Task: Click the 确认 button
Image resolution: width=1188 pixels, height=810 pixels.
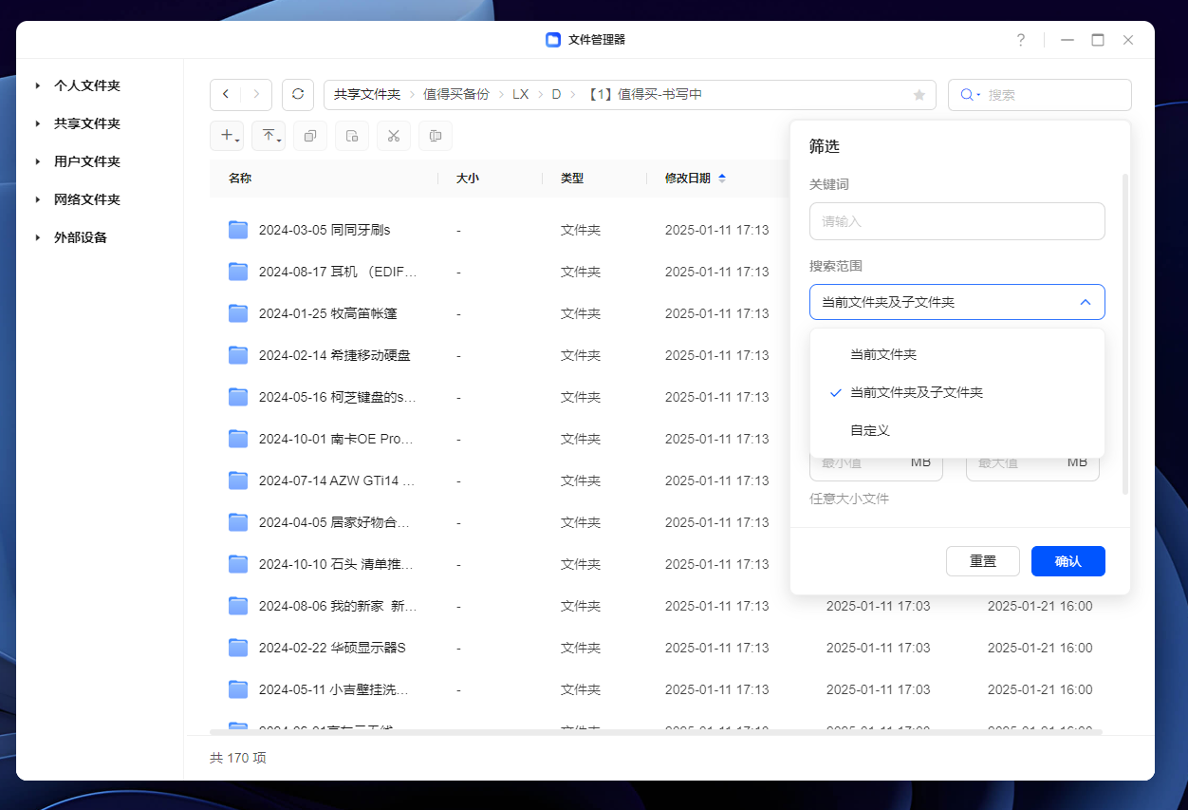Action: click(1067, 561)
